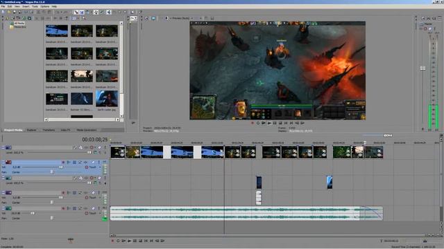444x249 pixels.
Task: Toggle Loop Playback in timeline transport bar
Action: point(118,241)
